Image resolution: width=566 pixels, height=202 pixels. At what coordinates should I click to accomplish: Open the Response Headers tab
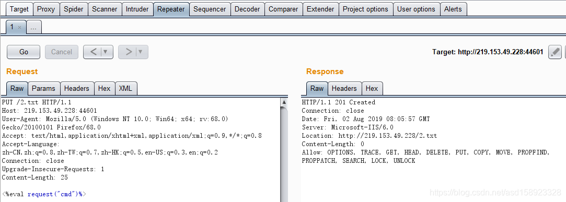344,88
